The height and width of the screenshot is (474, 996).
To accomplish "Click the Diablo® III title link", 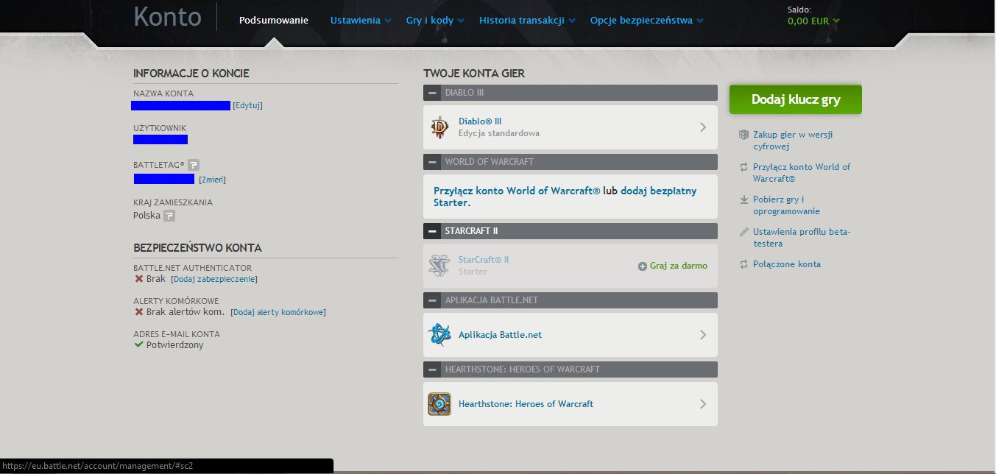I will [480, 121].
